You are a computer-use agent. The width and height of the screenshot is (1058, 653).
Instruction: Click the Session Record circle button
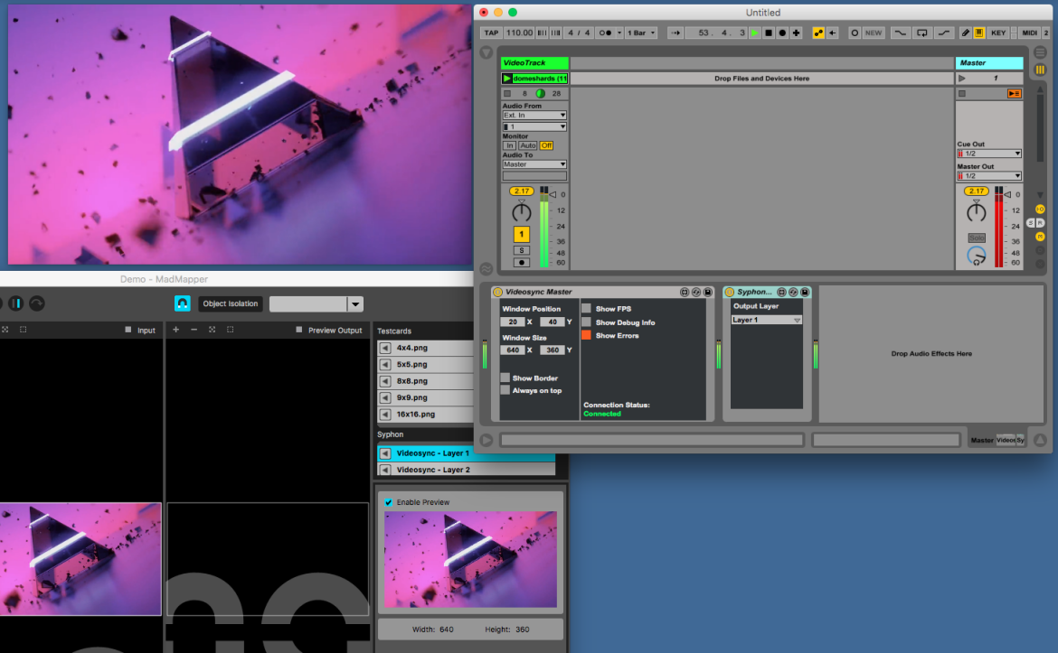pyautogui.click(x=855, y=33)
